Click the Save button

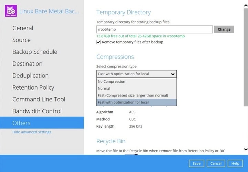(196, 163)
